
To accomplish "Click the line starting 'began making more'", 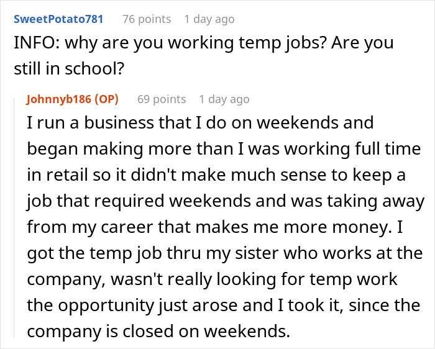I will pyautogui.click(x=224, y=150).
